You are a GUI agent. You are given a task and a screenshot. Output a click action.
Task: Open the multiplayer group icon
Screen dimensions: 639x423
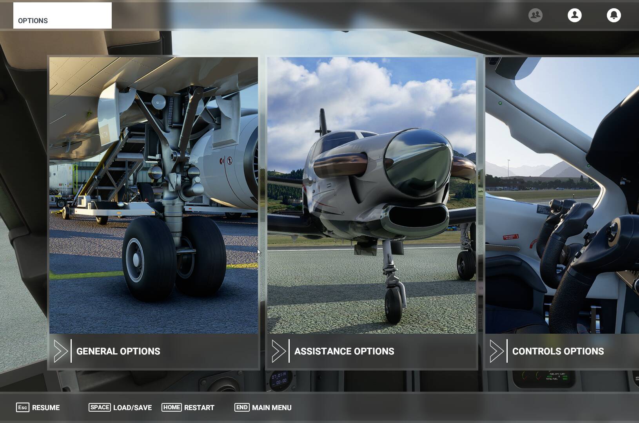[x=535, y=15]
